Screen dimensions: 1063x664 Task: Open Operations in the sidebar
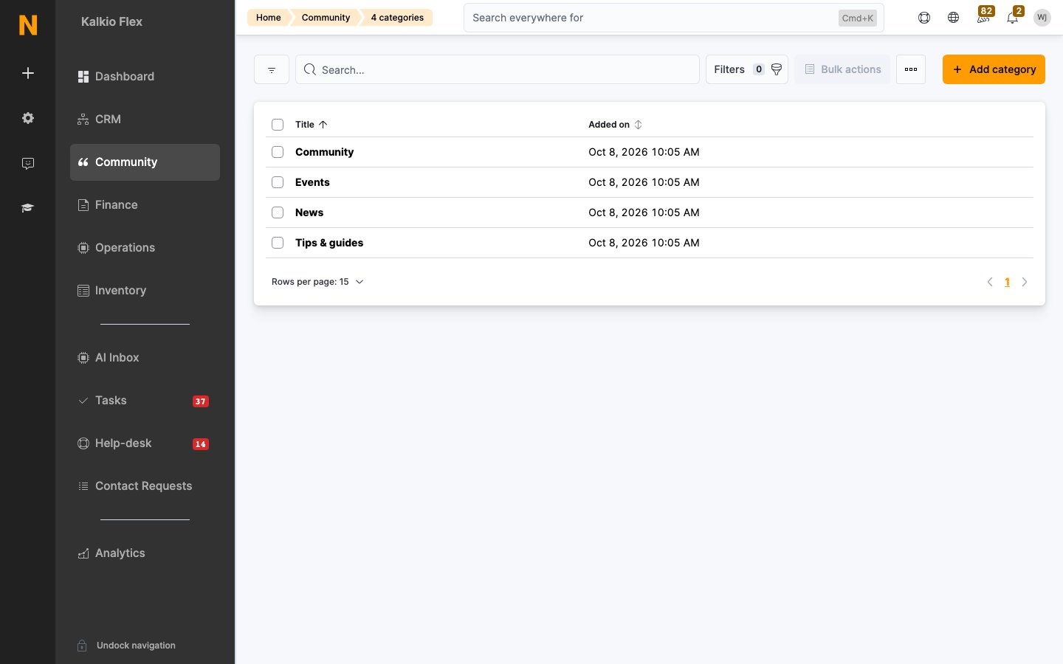(x=145, y=248)
